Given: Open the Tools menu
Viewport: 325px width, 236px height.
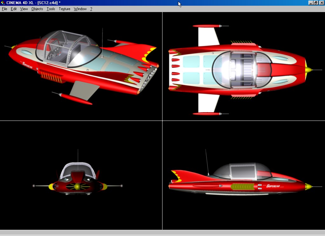Looking at the screenshot, I should click(51, 9).
